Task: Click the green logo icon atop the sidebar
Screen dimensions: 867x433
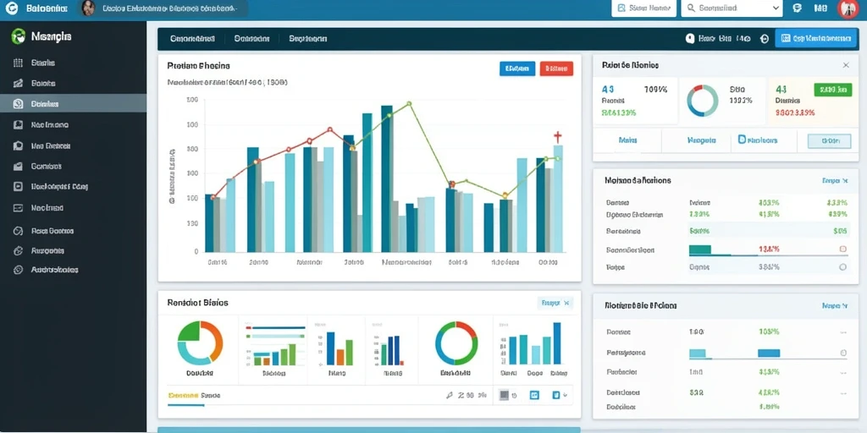Action: tap(19, 36)
